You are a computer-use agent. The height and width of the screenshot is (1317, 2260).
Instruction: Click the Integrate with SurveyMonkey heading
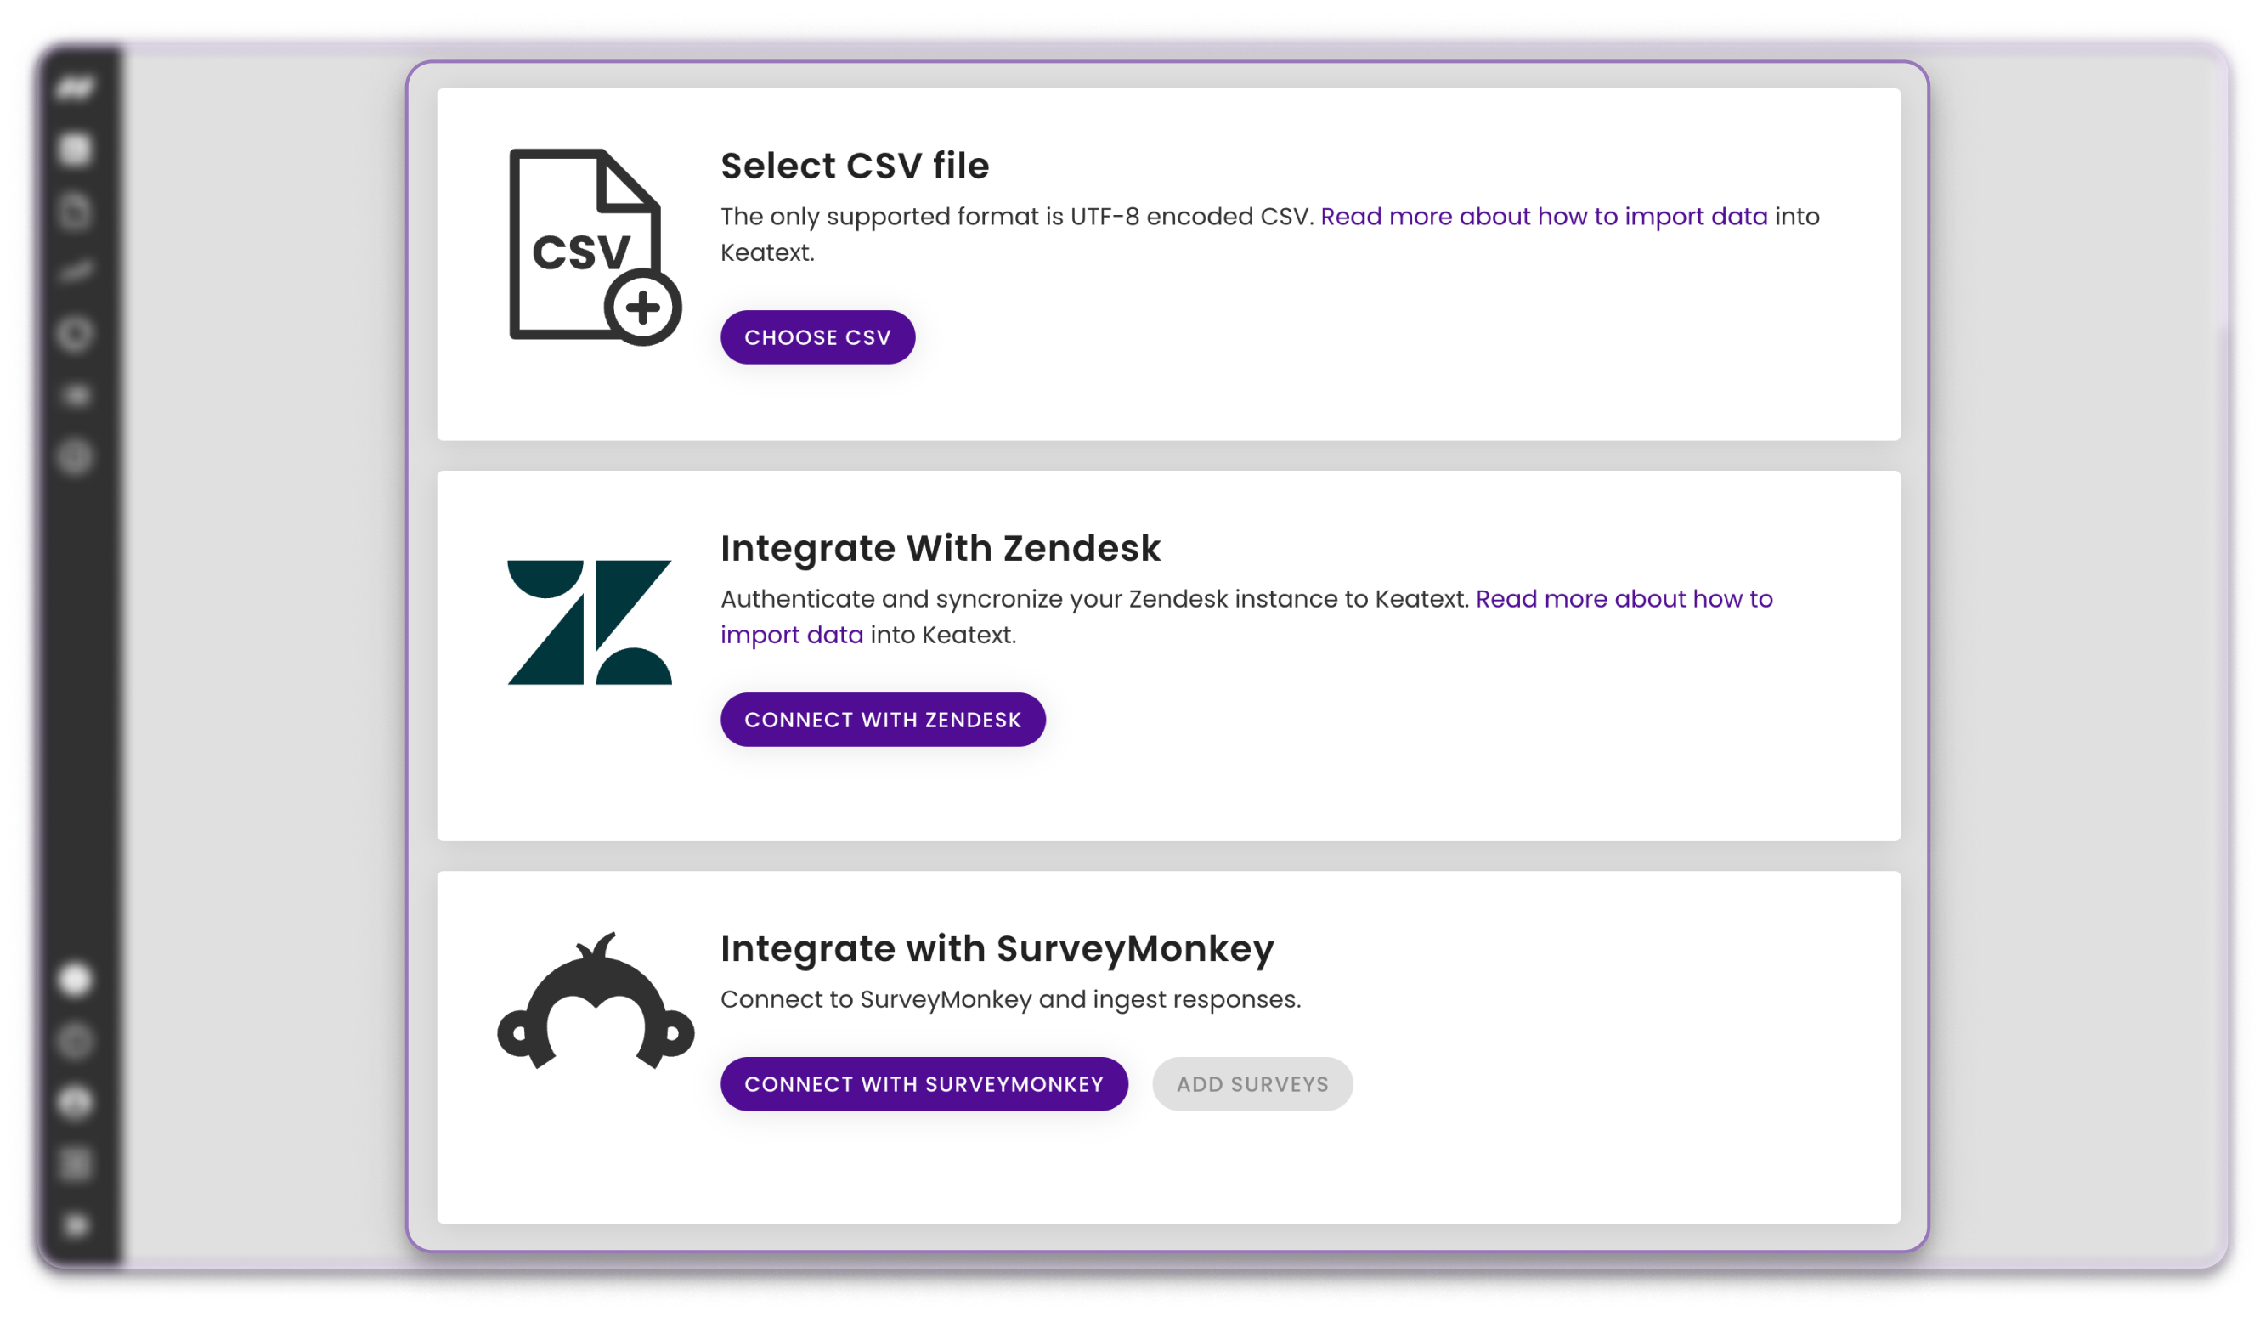997,949
